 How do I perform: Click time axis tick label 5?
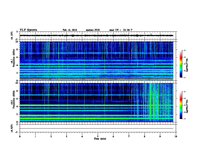pos(98,136)
